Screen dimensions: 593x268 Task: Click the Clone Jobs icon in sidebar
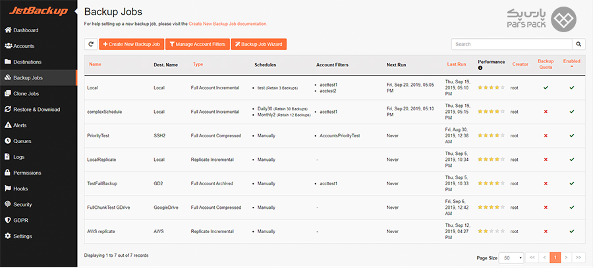8,93
